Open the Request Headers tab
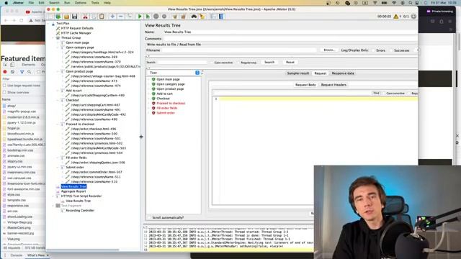This screenshot has height=259, width=461. (334, 85)
